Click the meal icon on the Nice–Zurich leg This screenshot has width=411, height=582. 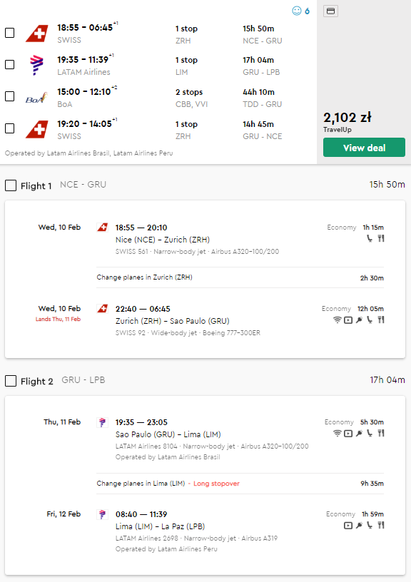coord(381,238)
